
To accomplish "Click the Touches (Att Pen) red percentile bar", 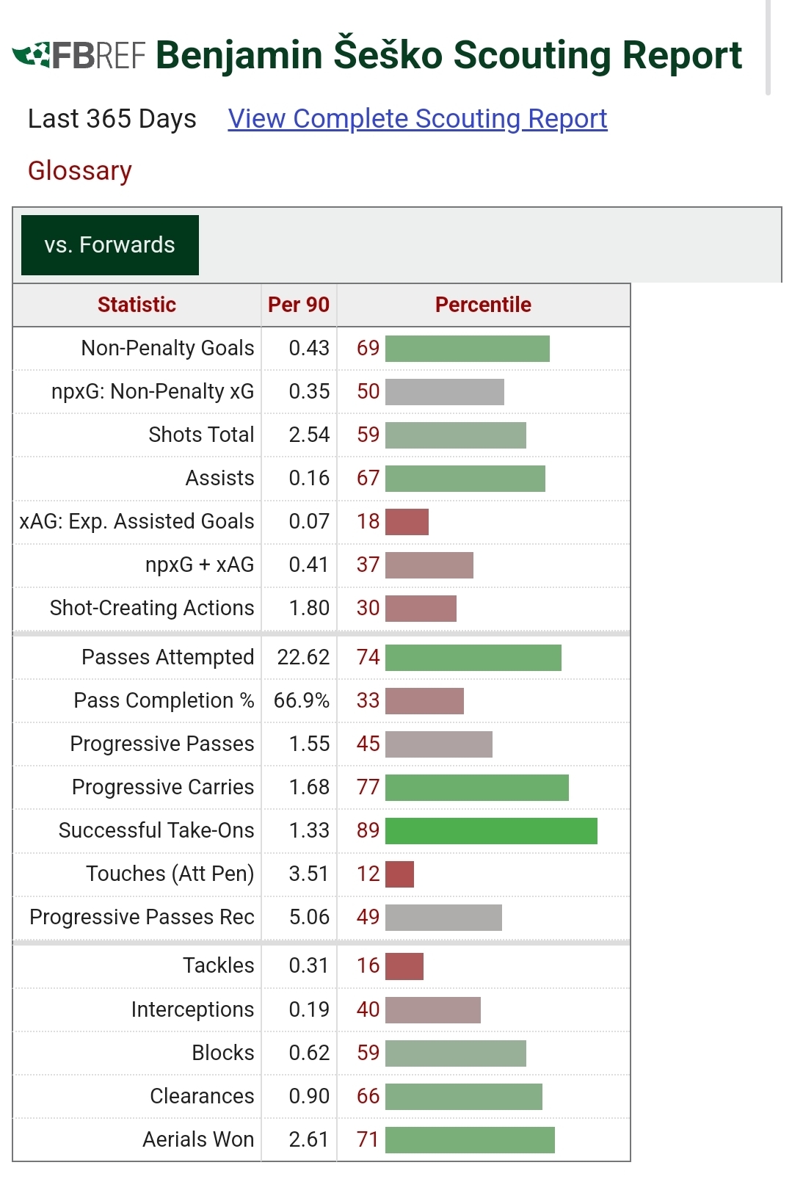I will 399,874.
